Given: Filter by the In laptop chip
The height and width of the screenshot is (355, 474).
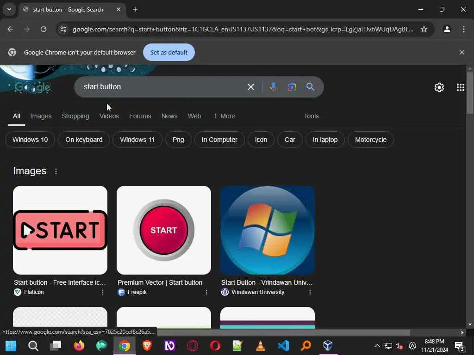Looking at the screenshot, I should click(x=325, y=140).
